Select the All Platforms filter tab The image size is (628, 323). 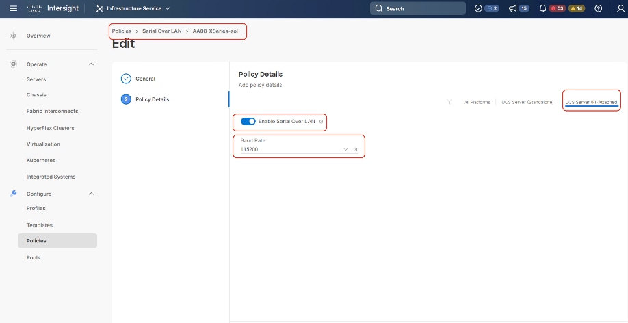click(477, 102)
